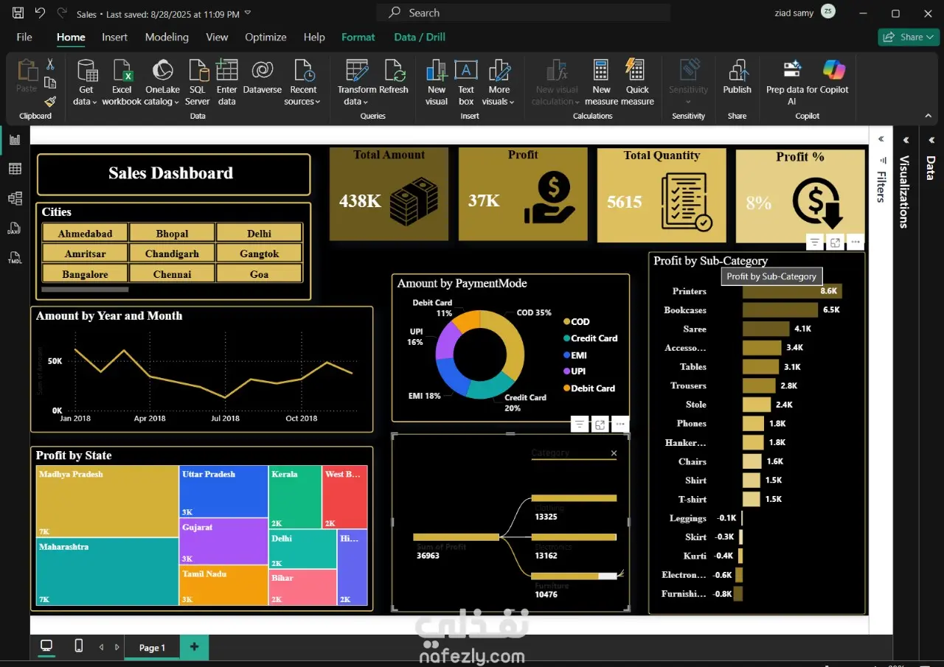Screen dimensions: 944x667
Task: Open Dataverse connector
Action: pyautogui.click(x=263, y=77)
